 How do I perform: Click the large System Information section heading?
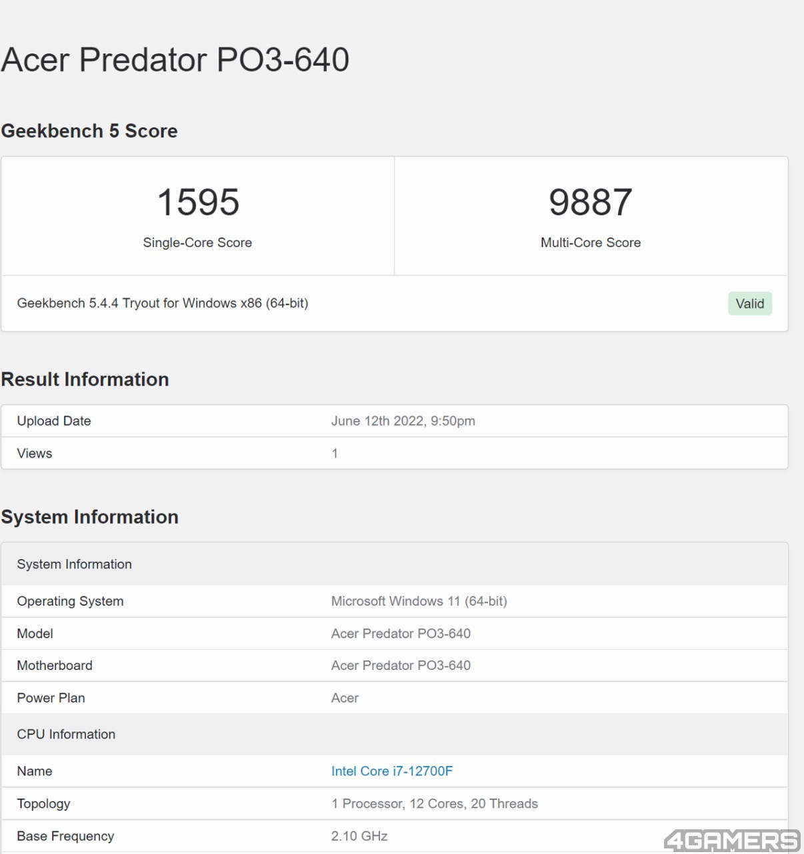[x=90, y=517]
